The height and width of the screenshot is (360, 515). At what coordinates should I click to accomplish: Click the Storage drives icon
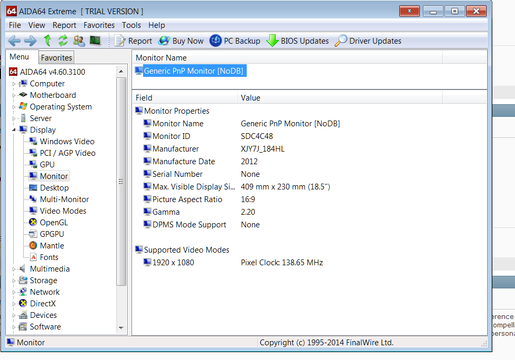(x=23, y=280)
